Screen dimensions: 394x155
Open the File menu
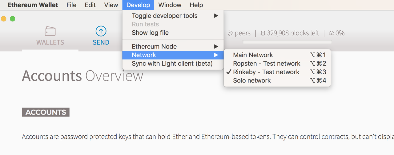[71, 5]
